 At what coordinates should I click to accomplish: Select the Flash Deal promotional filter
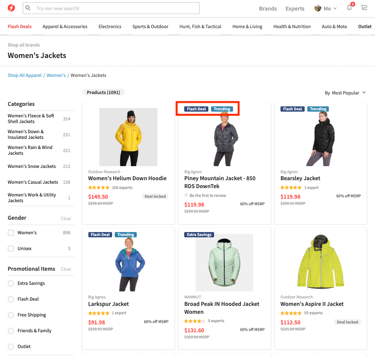11,299
